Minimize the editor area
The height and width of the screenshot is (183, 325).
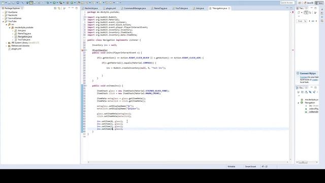click(x=287, y=8)
